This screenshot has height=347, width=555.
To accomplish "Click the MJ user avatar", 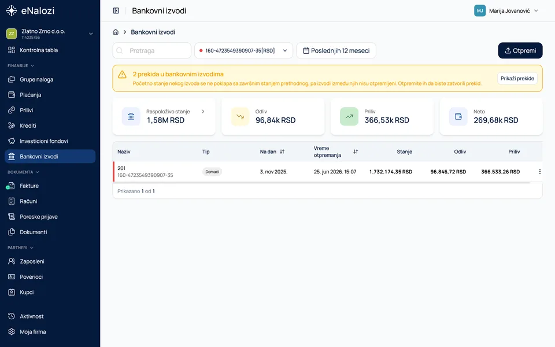I will coord(480,10).
